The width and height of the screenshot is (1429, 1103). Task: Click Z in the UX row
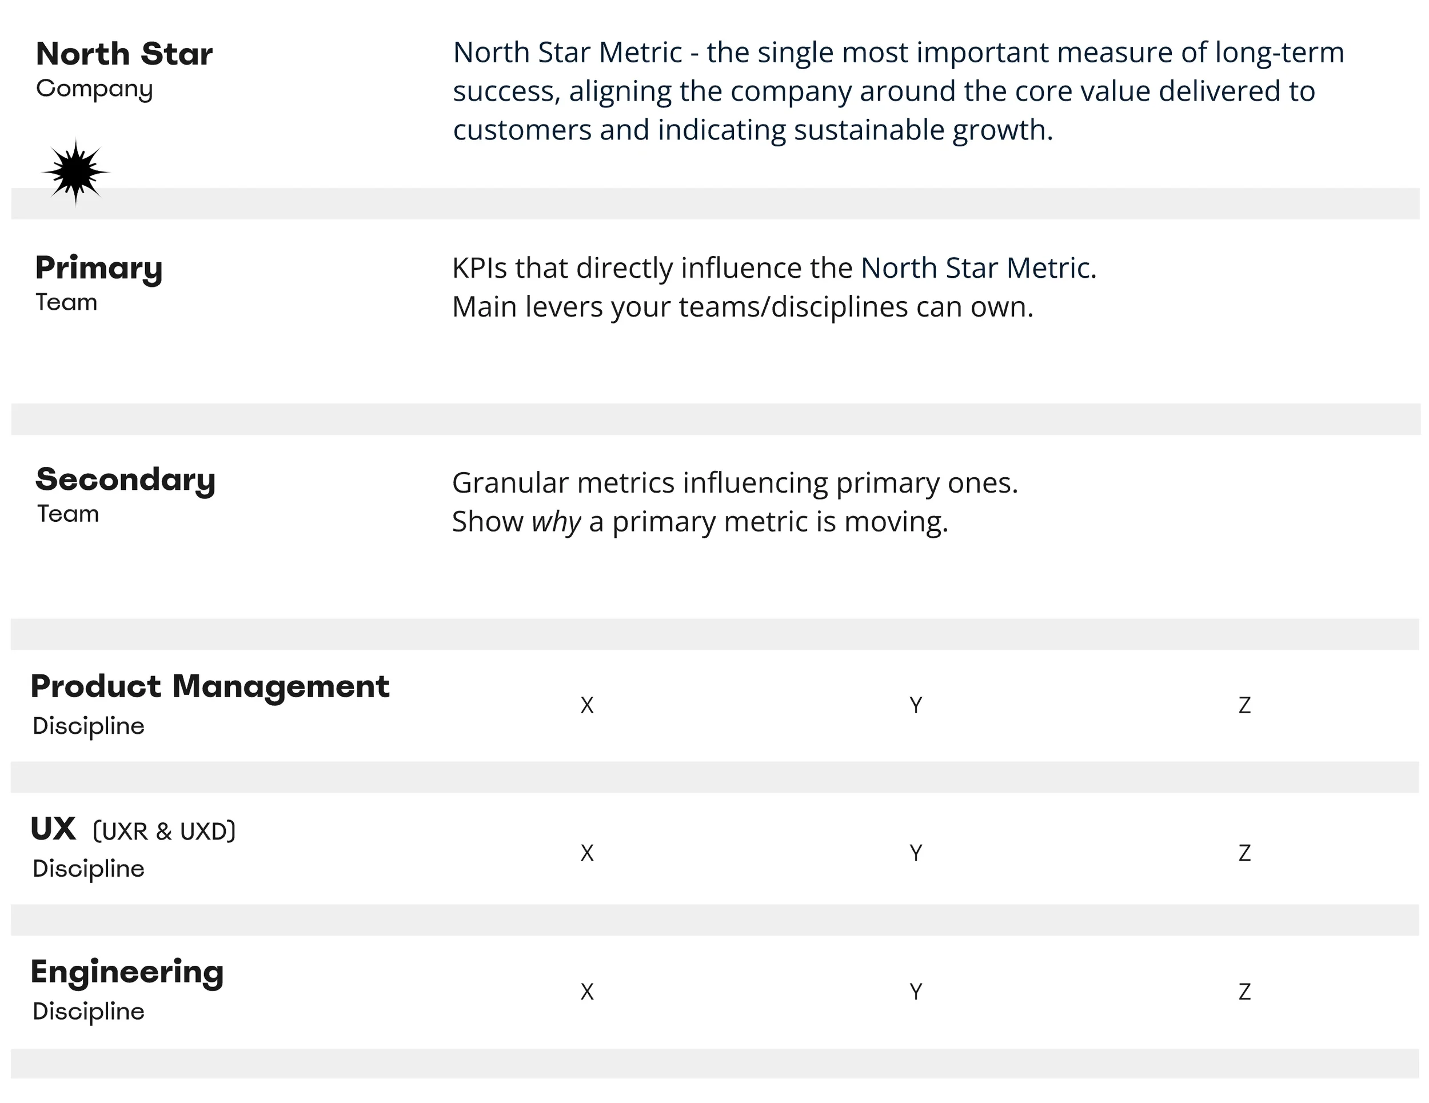coord(1244,853)
